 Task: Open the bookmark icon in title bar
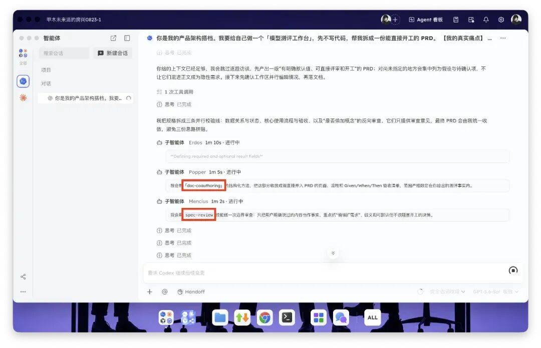click(456, 19)
